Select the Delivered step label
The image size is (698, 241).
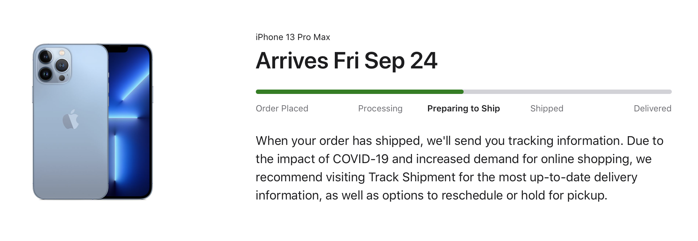[652, 108]
